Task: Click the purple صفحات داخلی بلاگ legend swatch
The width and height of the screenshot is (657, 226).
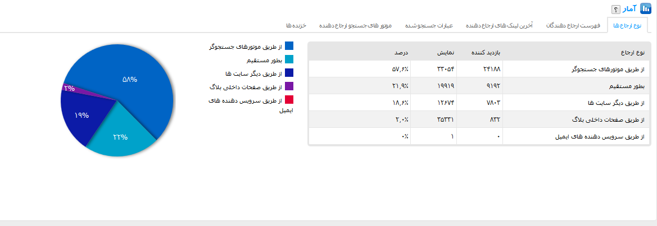Action: click(289, 86)
